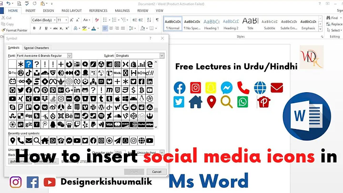Click the symbol grid scrollbar thumb

click(156, 110)
